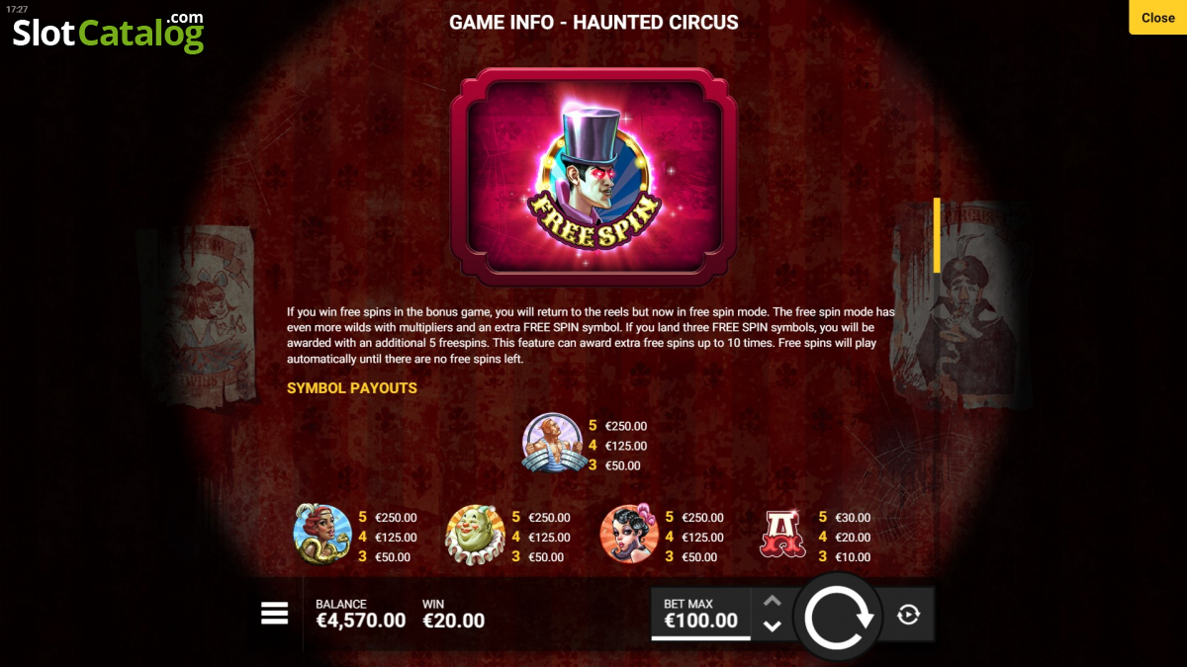This screenshot has height=667, width=1187.
Task: Click the BET MAX €100.00 field
Action: tap(700, 614)
